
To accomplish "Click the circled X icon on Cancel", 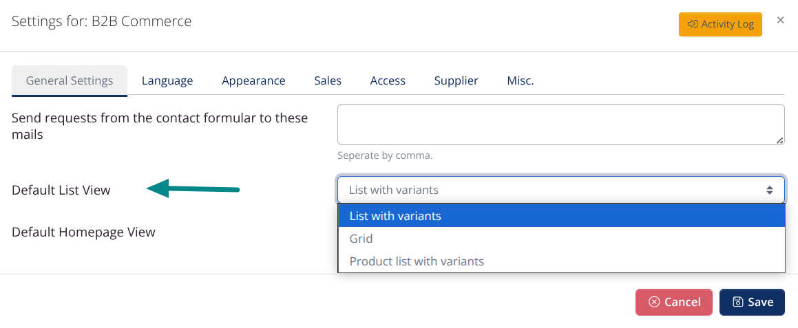I will pos(654,302).
